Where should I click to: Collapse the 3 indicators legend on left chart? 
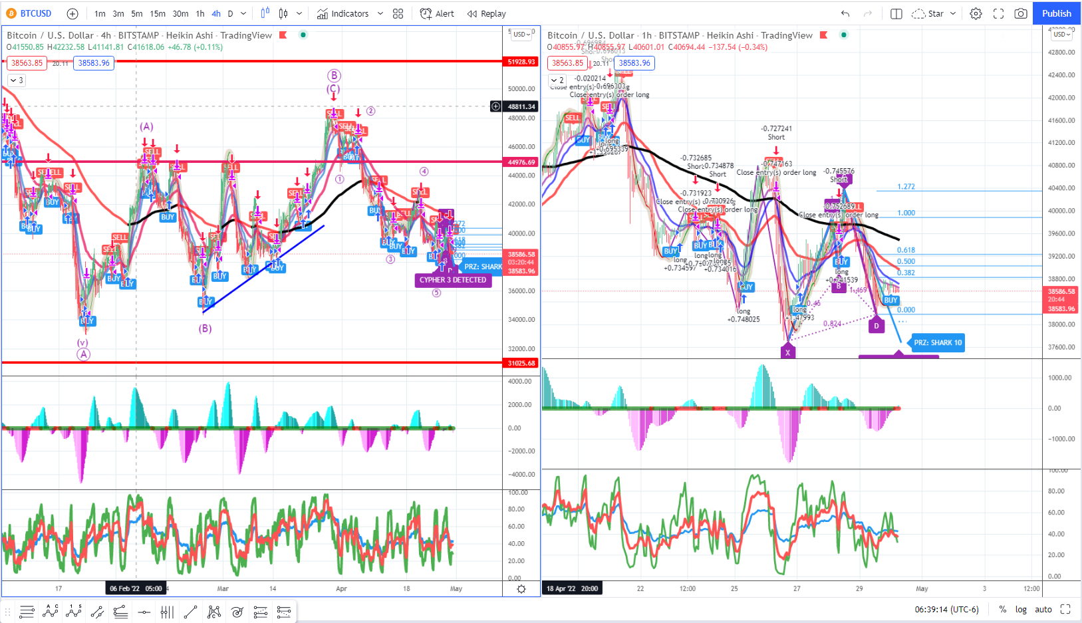[x=16, y=80]
